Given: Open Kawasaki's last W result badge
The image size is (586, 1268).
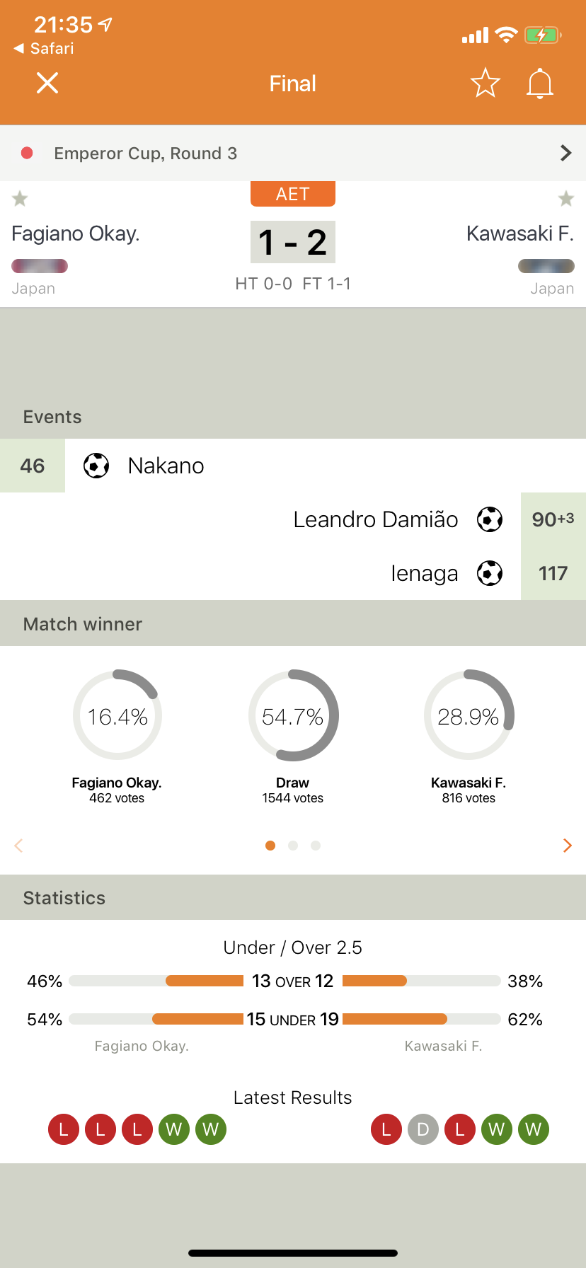Looking at the screenshot, I should 534,1129.
